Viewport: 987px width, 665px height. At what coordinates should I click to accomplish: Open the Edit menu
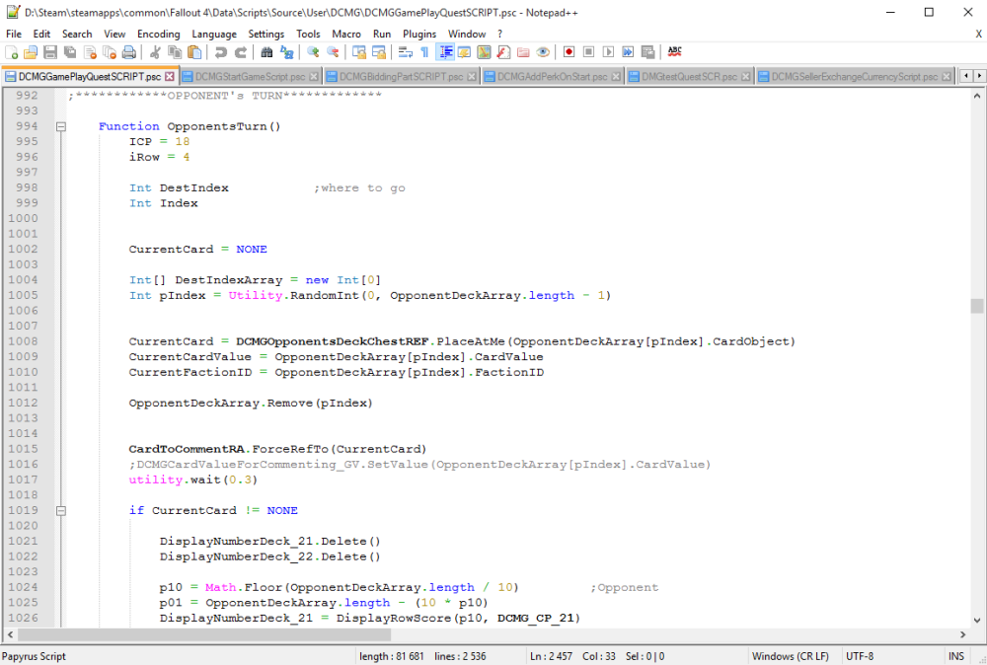pos(41,34)
